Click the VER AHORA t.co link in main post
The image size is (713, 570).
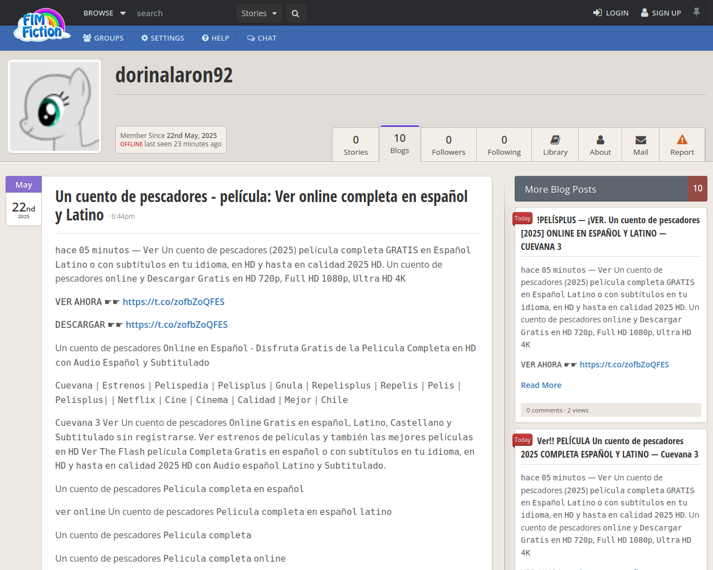tap(173, 302)
